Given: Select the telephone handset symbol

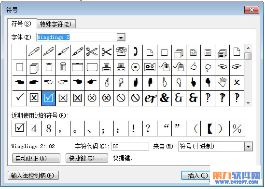Looking at the screenshot, I should click(x=135, y=51).
